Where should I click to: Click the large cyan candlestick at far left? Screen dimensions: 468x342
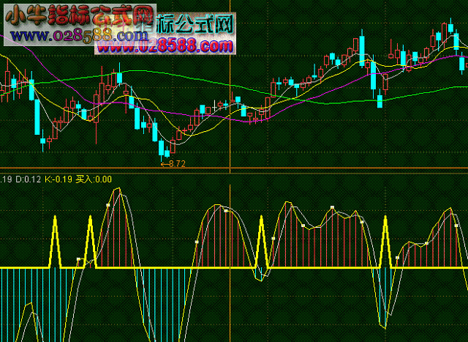tap(37, 117)
